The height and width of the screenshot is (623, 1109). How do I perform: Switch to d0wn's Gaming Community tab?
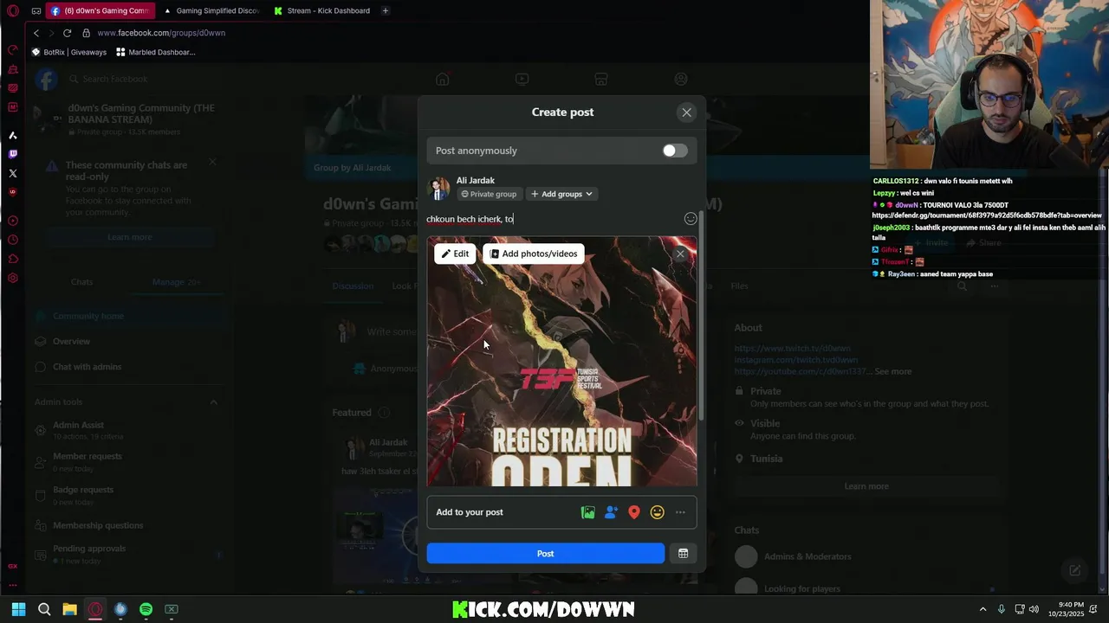click(100, 10)
